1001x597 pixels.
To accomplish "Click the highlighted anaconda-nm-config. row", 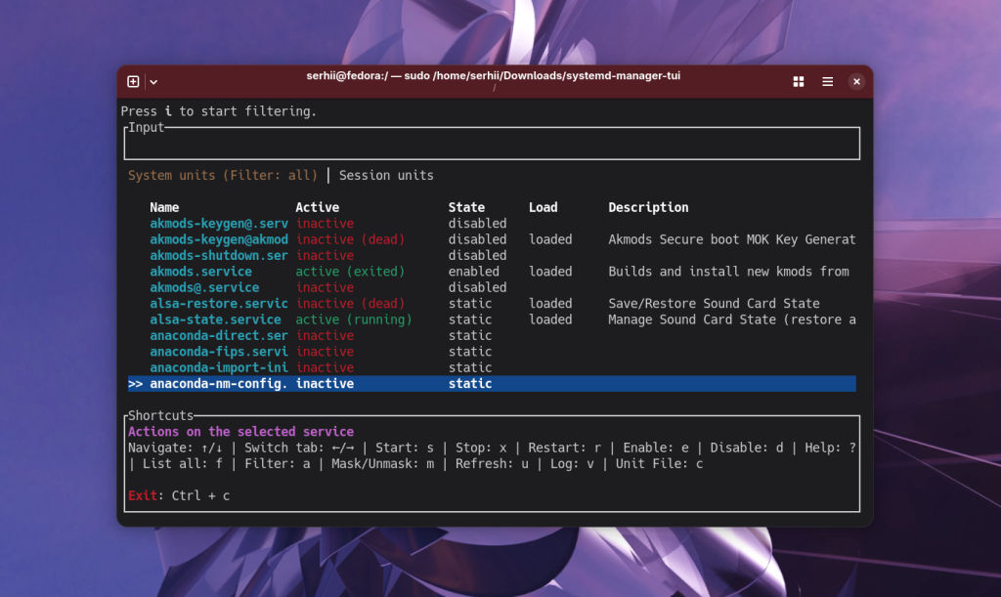I will pyautogui.click(x=492, y=383).
